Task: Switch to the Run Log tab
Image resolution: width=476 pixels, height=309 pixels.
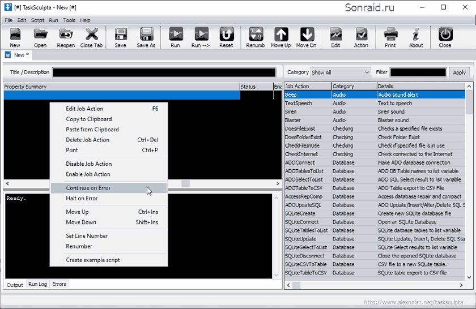Action: pyautogui.click(x=37, y=284)
